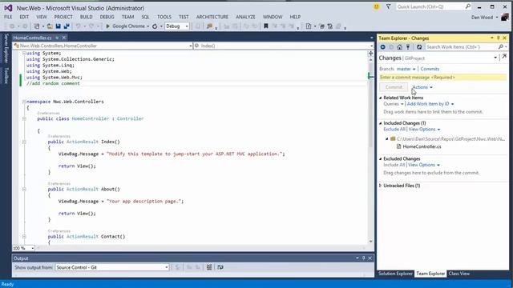Click the Exclude All link
The width and height of the screenshot is (513, 288).
(x=394, y=130)
